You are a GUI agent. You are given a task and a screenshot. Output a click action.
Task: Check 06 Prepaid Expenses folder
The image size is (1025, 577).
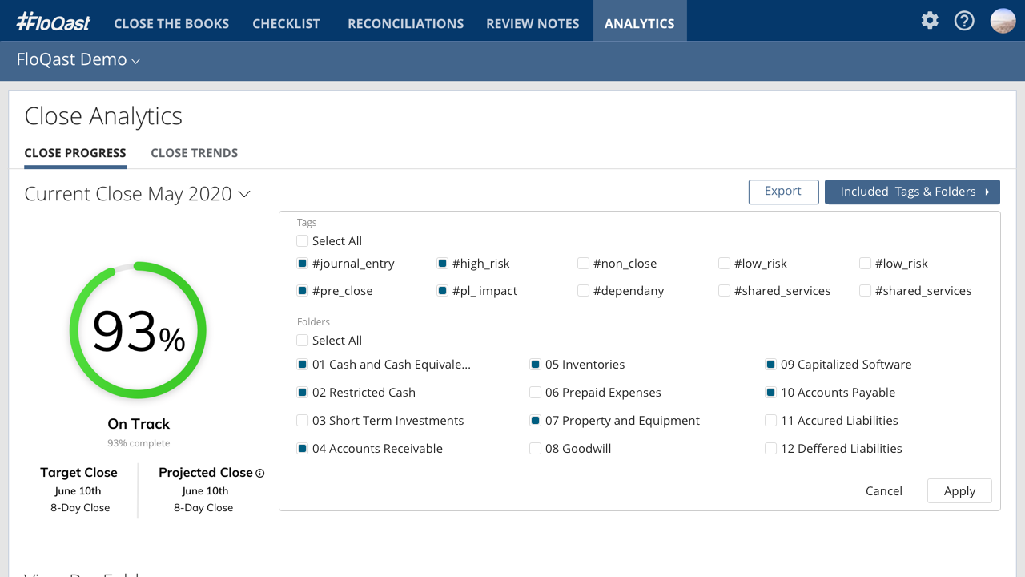(535, 392)
